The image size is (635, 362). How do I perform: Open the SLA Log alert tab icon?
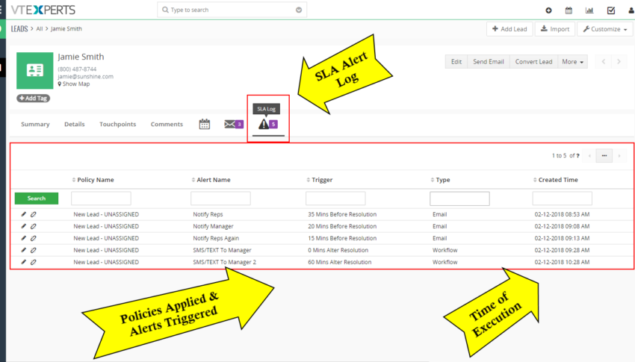point(264,124)
